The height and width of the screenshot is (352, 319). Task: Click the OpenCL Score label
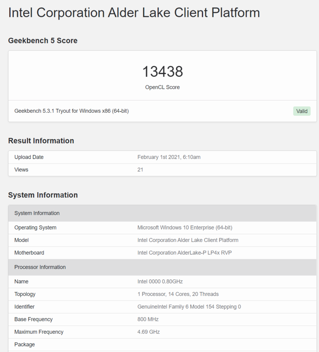coord(162,87)
